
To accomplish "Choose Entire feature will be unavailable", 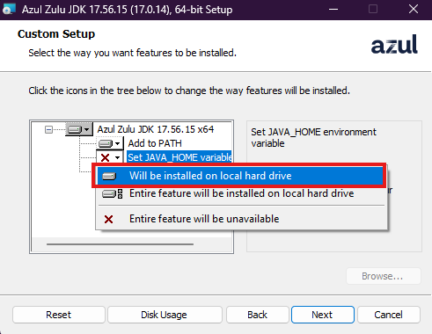I will [241, 219].
